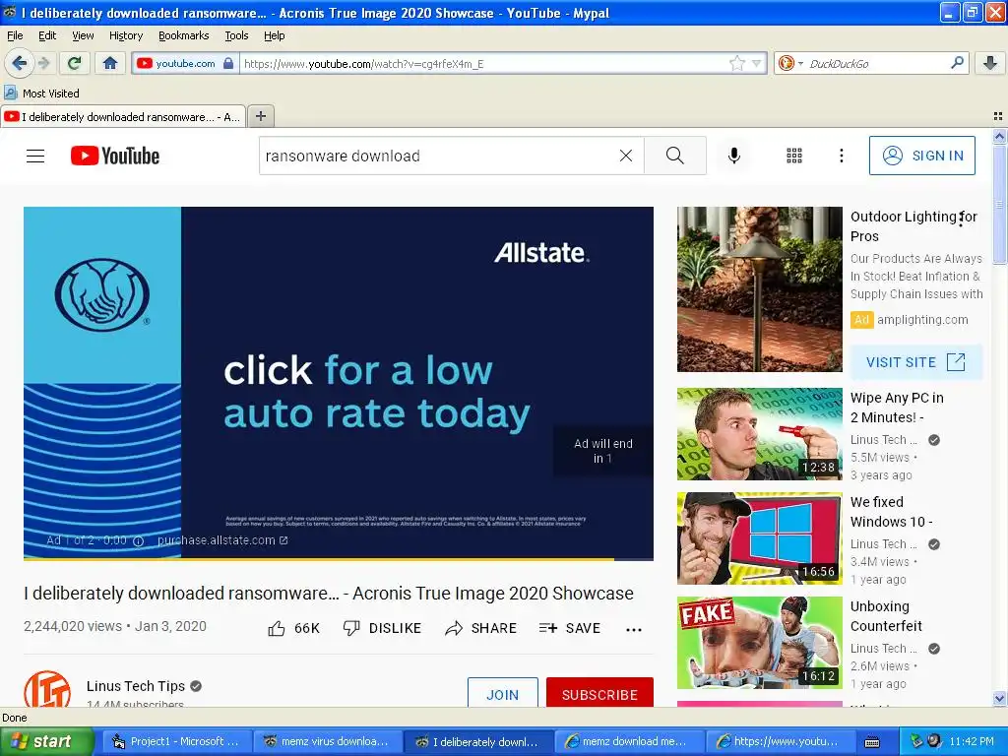Click the vertical scrollbar thumb

pos(999,205)
